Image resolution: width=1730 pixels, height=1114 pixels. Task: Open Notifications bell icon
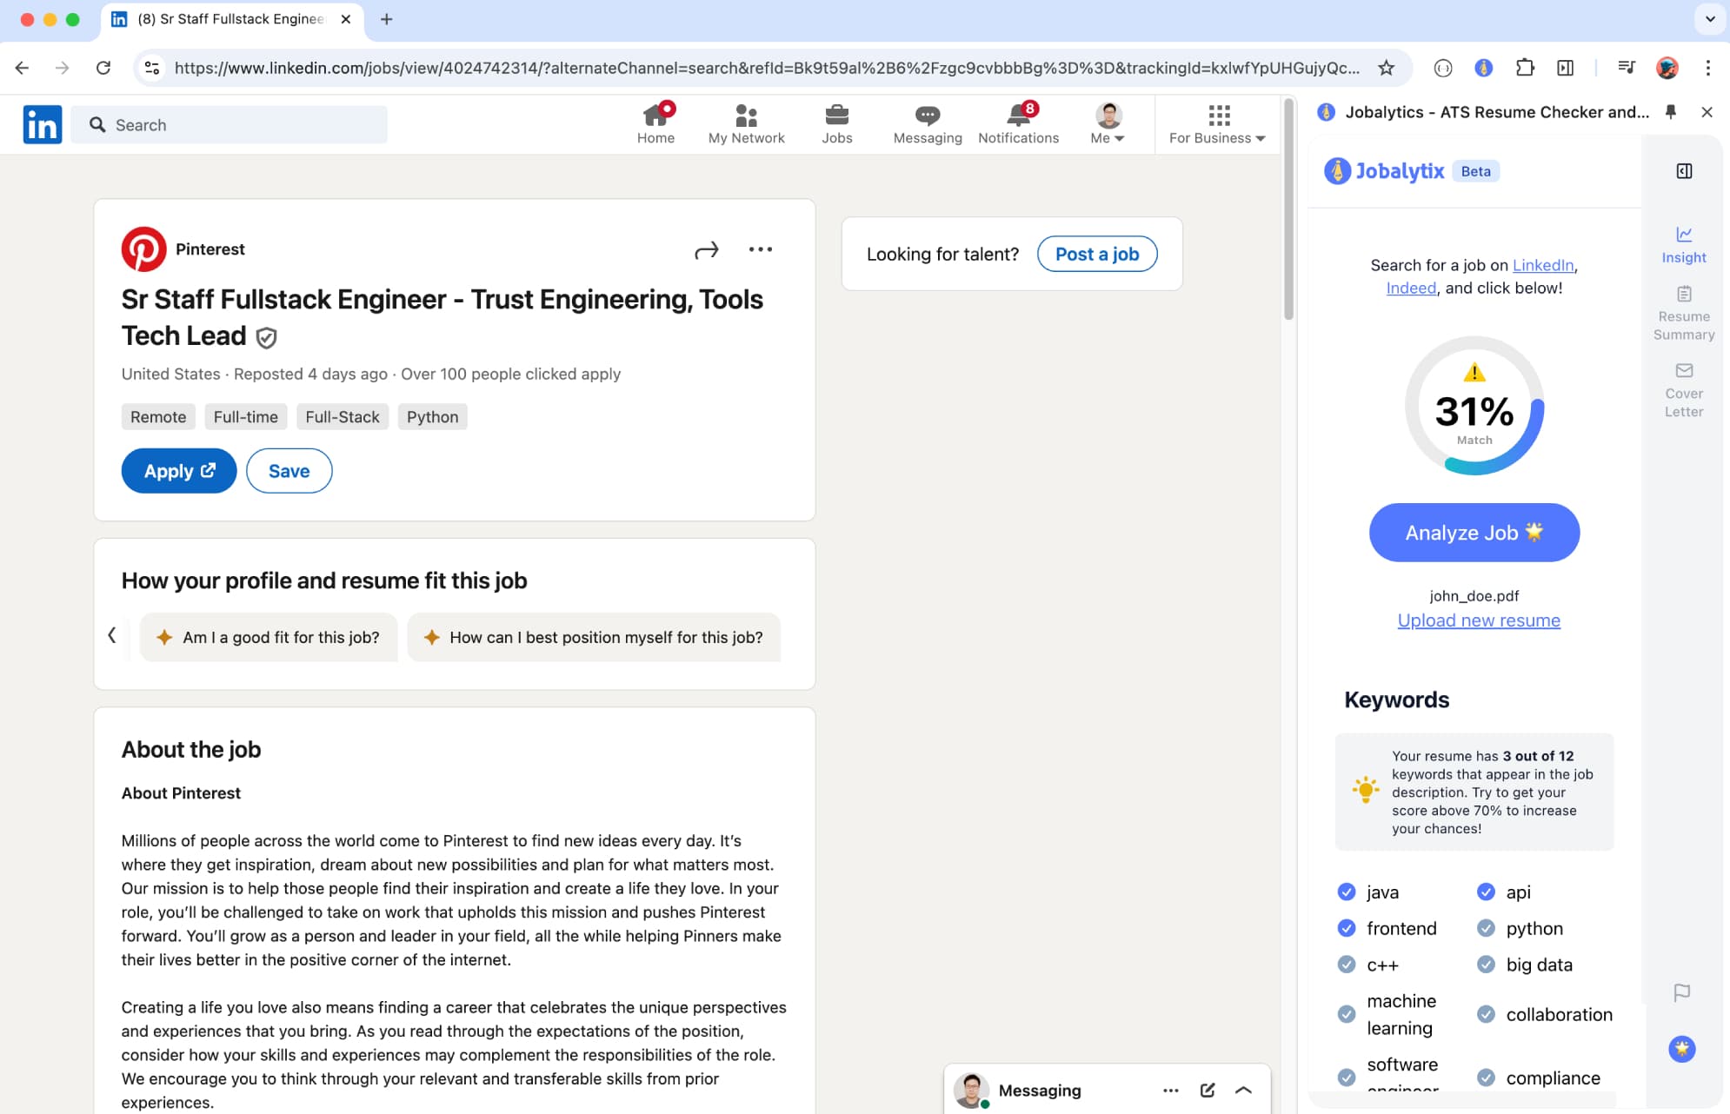coord(1018,124)
